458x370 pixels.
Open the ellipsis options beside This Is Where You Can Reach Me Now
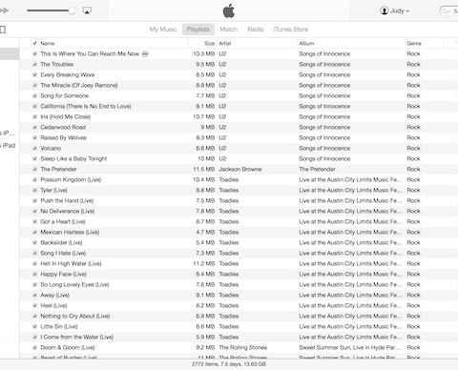click(x=145, y=53)
